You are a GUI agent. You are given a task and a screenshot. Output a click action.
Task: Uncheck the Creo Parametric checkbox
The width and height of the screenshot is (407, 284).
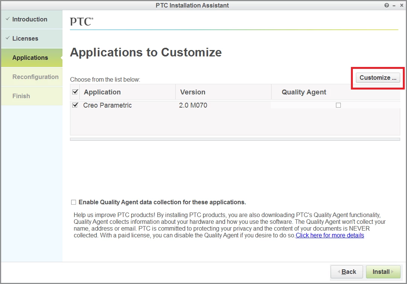click(x=75, y=105)
